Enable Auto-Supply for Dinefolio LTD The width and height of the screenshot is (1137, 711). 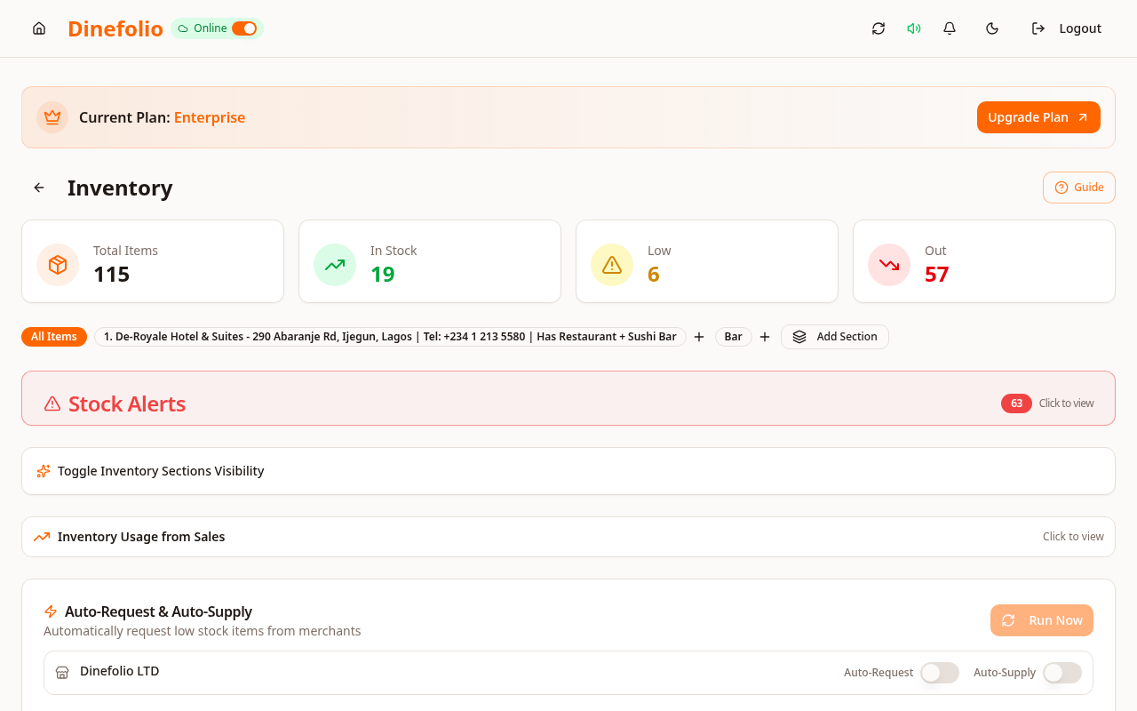tap(1062, 673)
